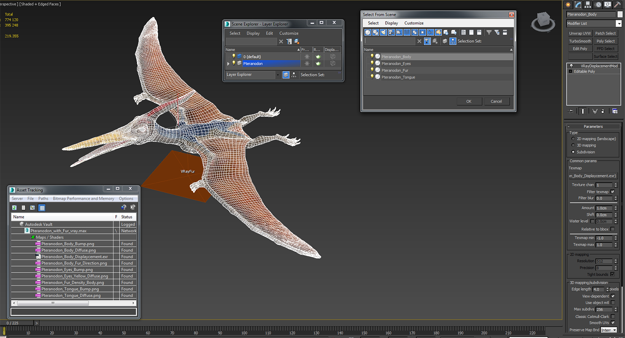The image size is (625, 338).
Task: Select 2D mapping (landscape) radio button
Action: coord(573,139)
